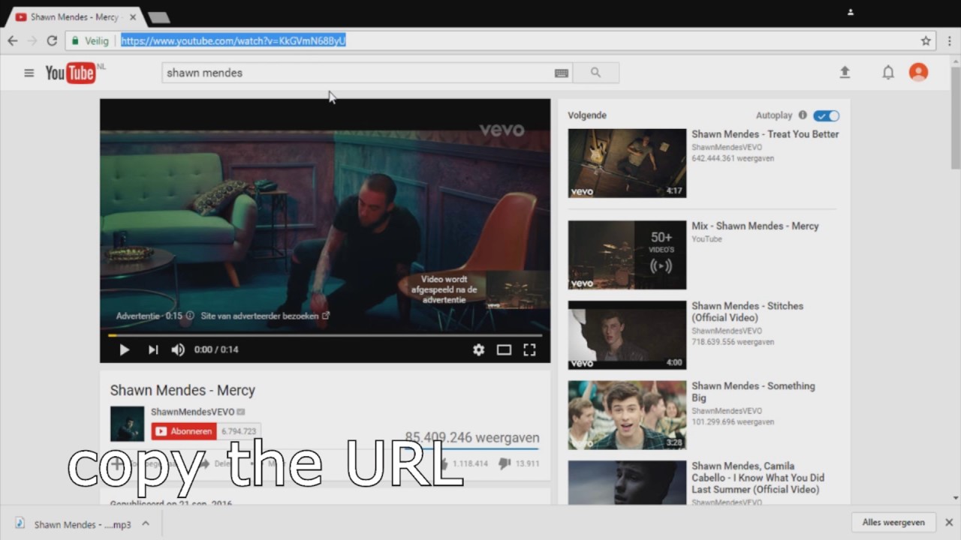This screenshot has height=540, width=961.
Task: Skip to the next video
Action: click(x=153, y=349)
